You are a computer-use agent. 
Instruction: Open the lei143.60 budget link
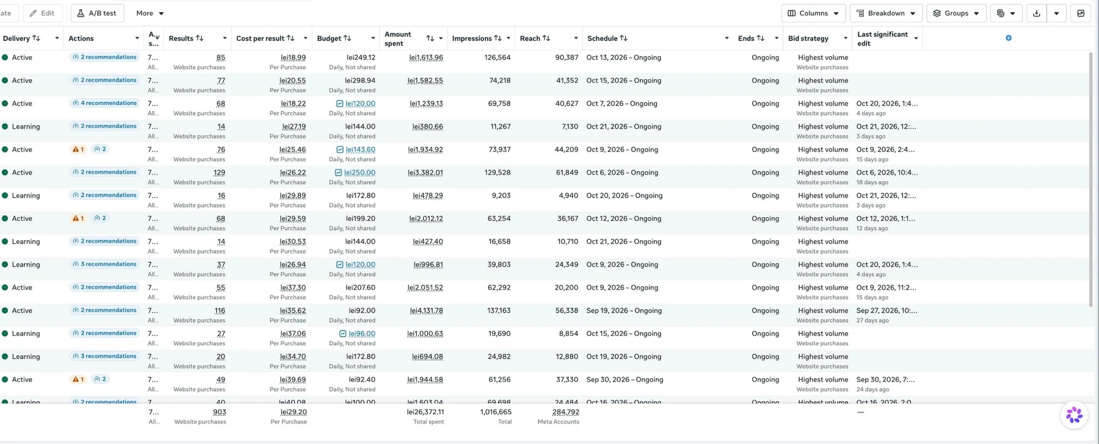[x=360, y=149]
